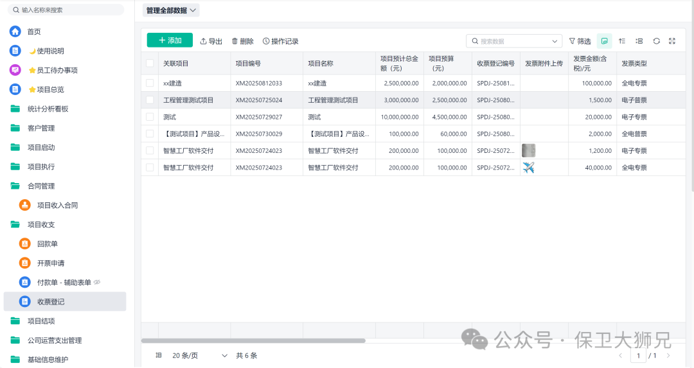Image resolution: width=694 pixels, height=368 pixels.
Task: Toggle the green display-view eye icon
Action: pyautogui.click(x=604, y=41)
